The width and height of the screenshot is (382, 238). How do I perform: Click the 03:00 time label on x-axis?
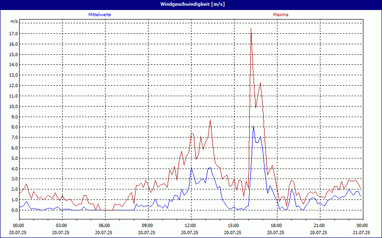(x=62, y=226)
